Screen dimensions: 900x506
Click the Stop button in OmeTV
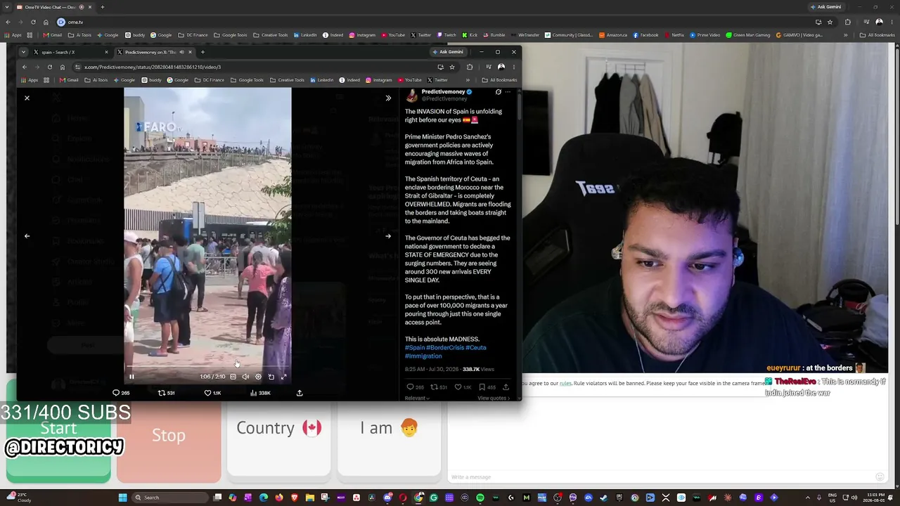[169, 436]
